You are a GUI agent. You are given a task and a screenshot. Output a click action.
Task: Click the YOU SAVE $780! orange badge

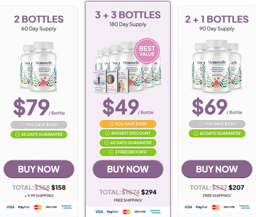tap(128, 124)
